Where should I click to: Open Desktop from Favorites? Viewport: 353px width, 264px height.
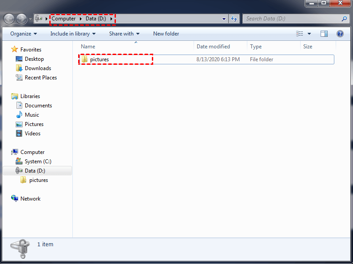(x=34, y=59)
